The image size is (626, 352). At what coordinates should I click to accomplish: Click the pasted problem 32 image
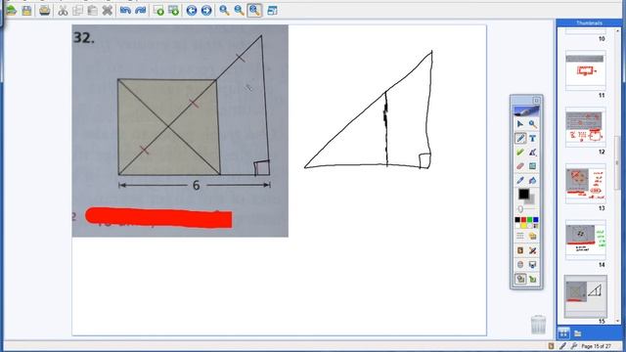pyautogui.click(x=180, y=131)
